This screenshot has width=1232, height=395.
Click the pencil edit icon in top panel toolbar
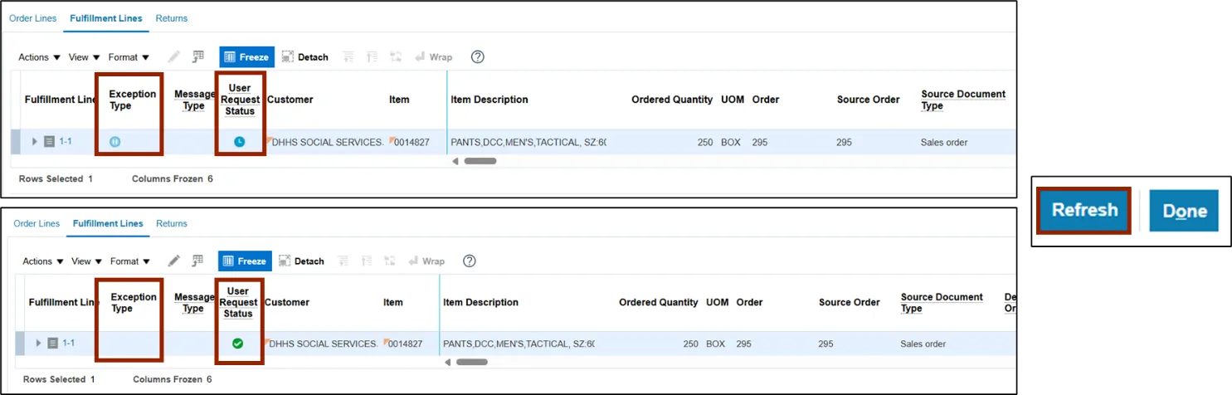click(174, 56)
